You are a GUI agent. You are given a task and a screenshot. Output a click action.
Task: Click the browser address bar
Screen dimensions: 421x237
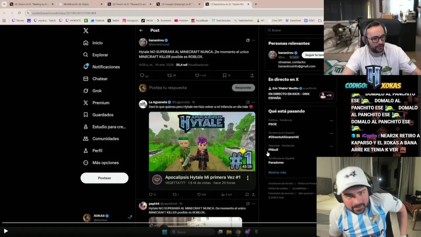pyautogui.click(x=174, y=13)
